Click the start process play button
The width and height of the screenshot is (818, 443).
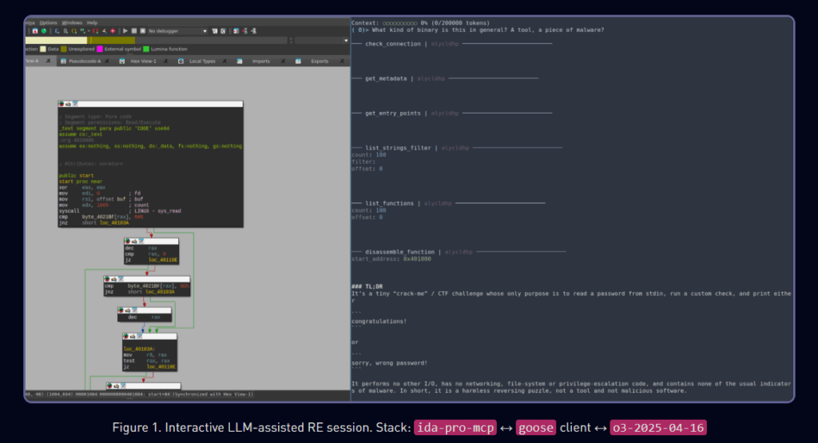(125, 31)
